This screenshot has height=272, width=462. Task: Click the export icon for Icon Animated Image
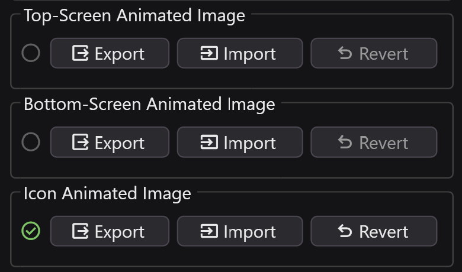[81, 231]
